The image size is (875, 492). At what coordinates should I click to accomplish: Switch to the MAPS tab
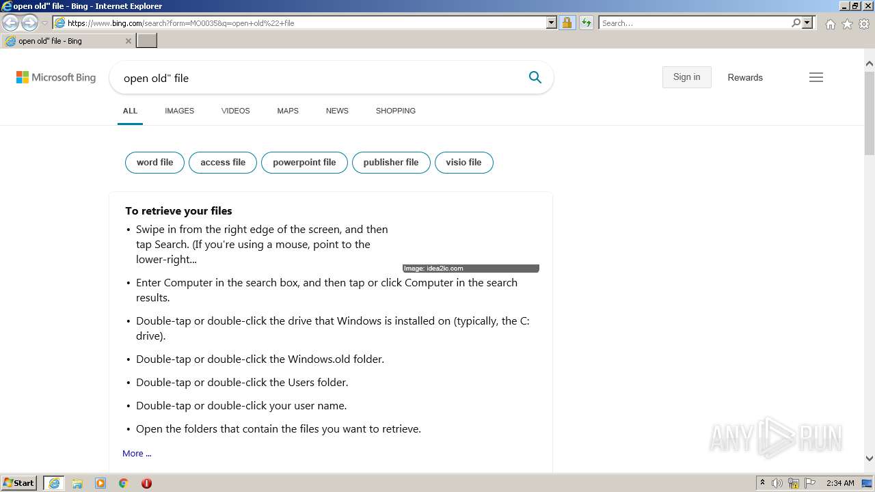pyautogui.click(x=288, y=111)
